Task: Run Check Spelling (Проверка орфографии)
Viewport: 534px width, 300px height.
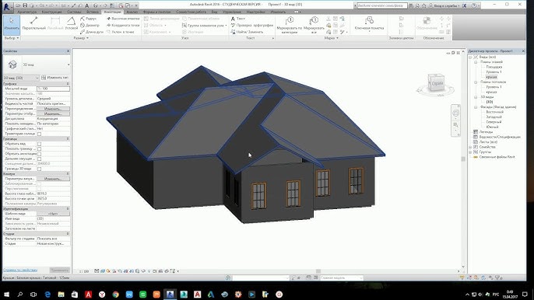Action: coord(252,25)
